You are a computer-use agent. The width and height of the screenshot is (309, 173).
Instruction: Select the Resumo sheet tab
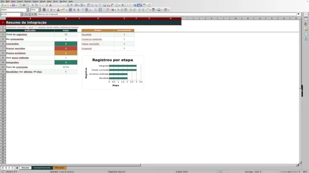click(x=25, y=168)
